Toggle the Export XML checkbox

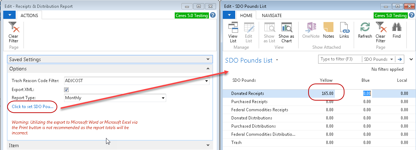[67, 90]
